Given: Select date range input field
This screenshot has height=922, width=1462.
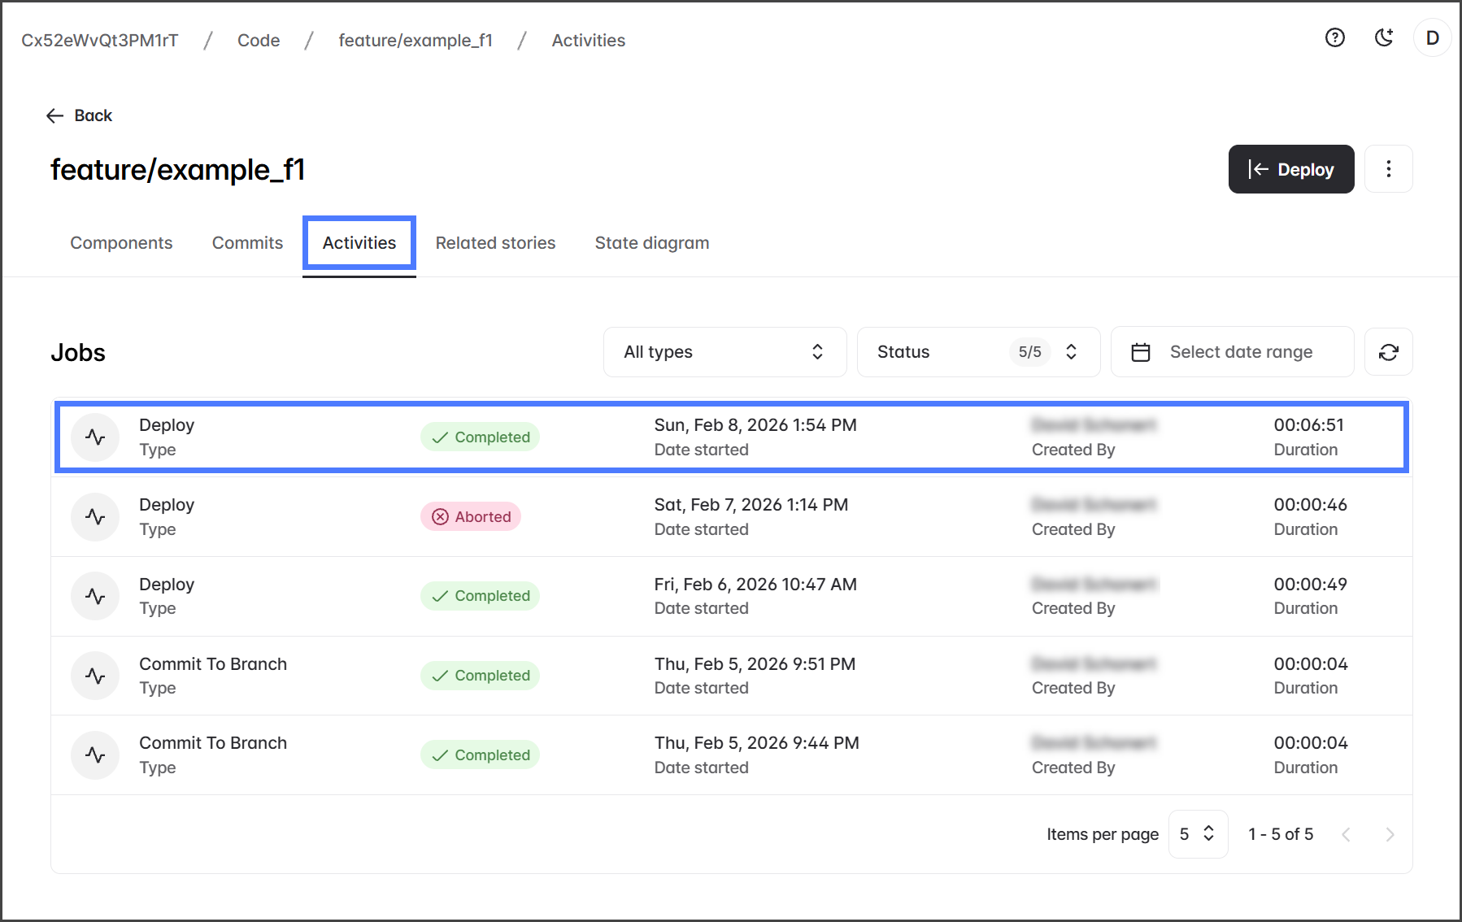Looking at the screenshot, I should coord(1241,352).
